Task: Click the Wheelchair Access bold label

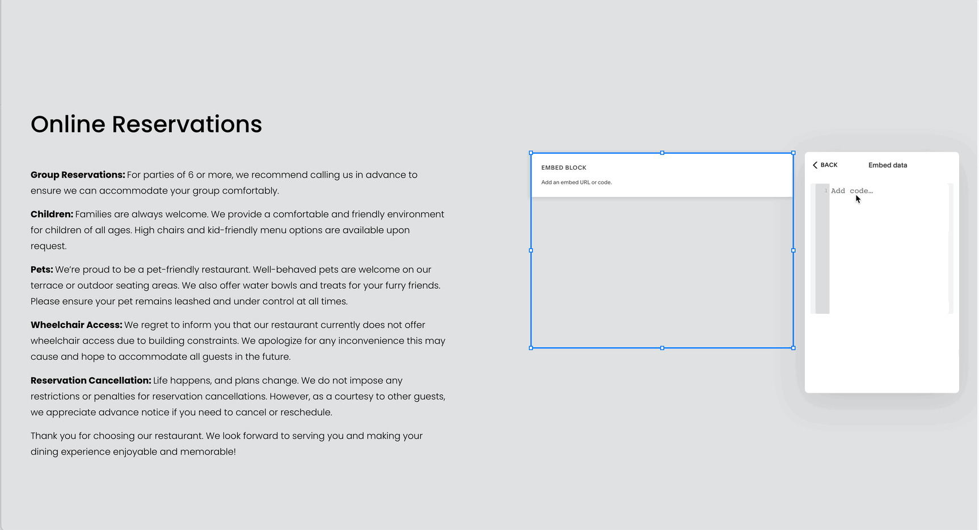Action: pos(77,325)
